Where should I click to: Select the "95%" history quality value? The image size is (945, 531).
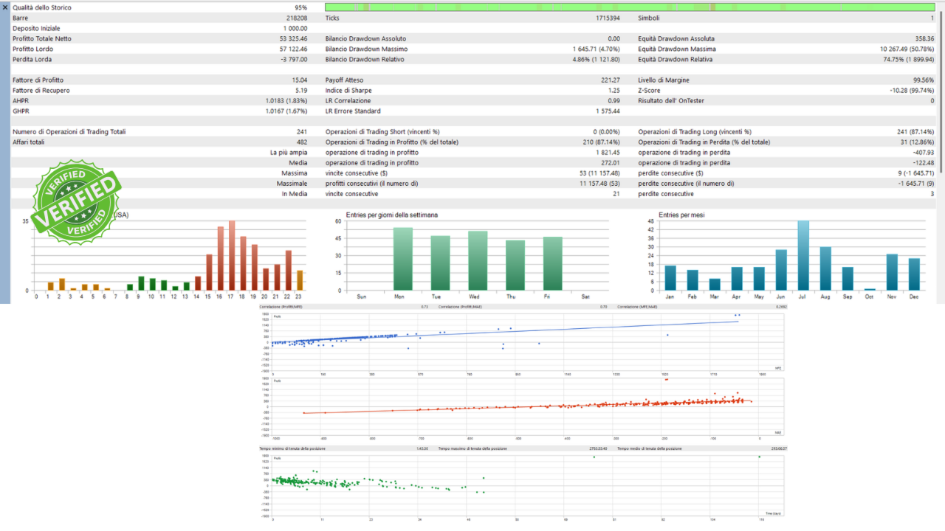click(x=300, y=7)
